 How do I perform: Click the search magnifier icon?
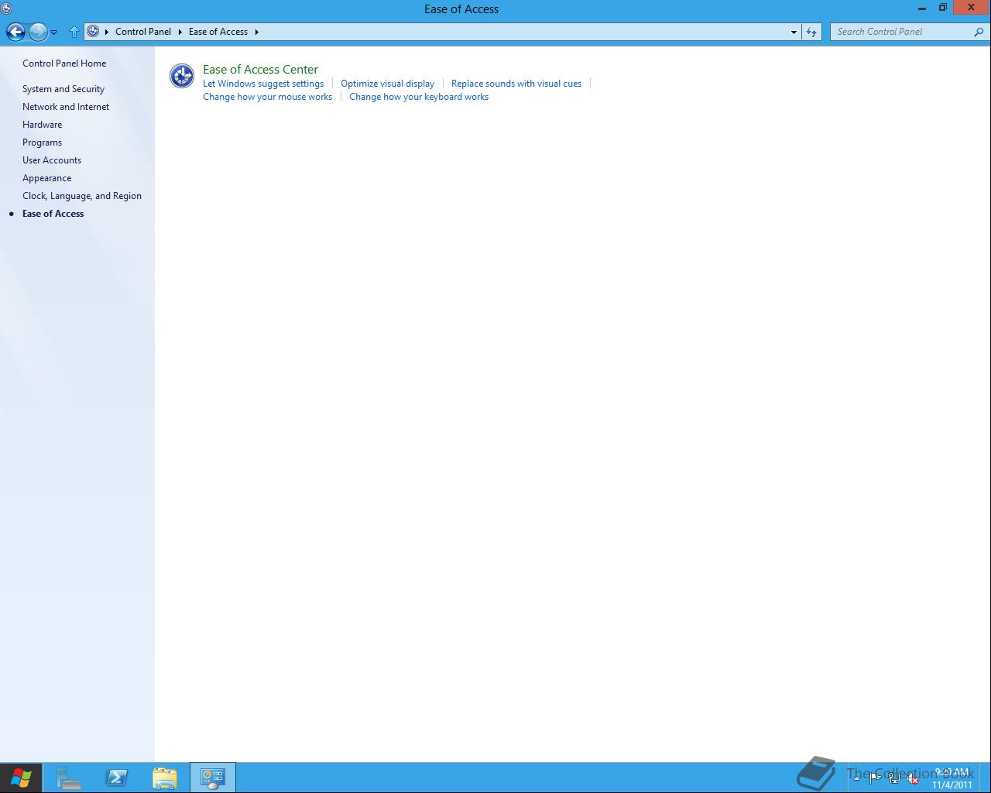pyautogui.click(x=979, y=32)
